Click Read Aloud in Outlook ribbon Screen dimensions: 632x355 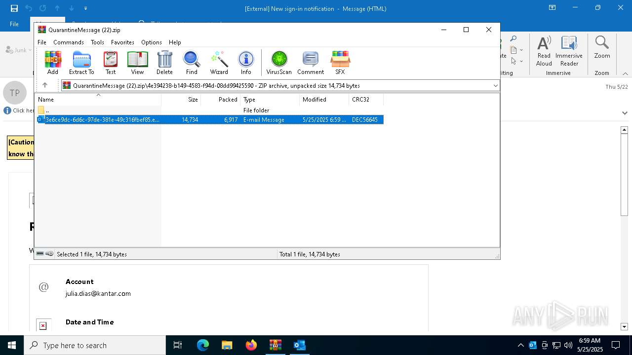point(544,51)
